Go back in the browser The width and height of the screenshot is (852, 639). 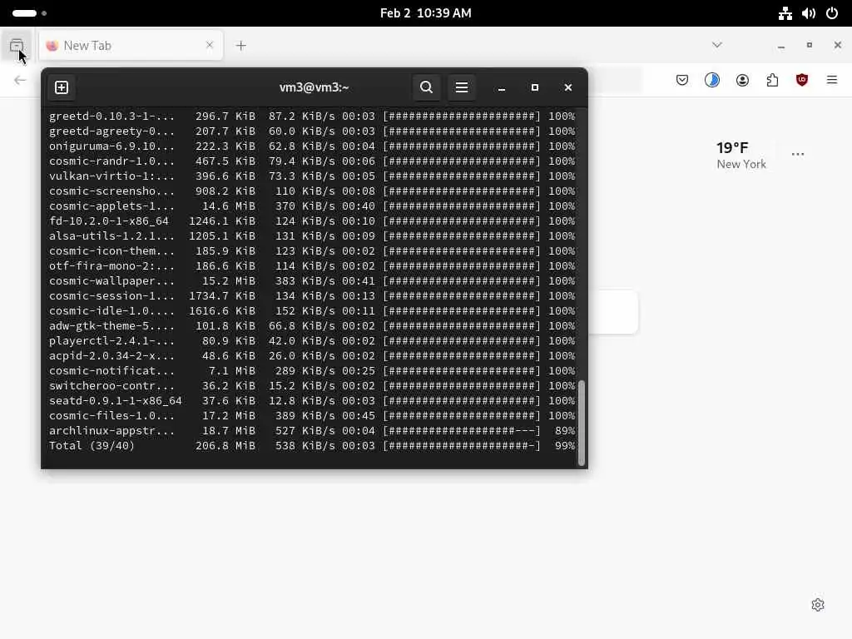(x=20, y=81)
